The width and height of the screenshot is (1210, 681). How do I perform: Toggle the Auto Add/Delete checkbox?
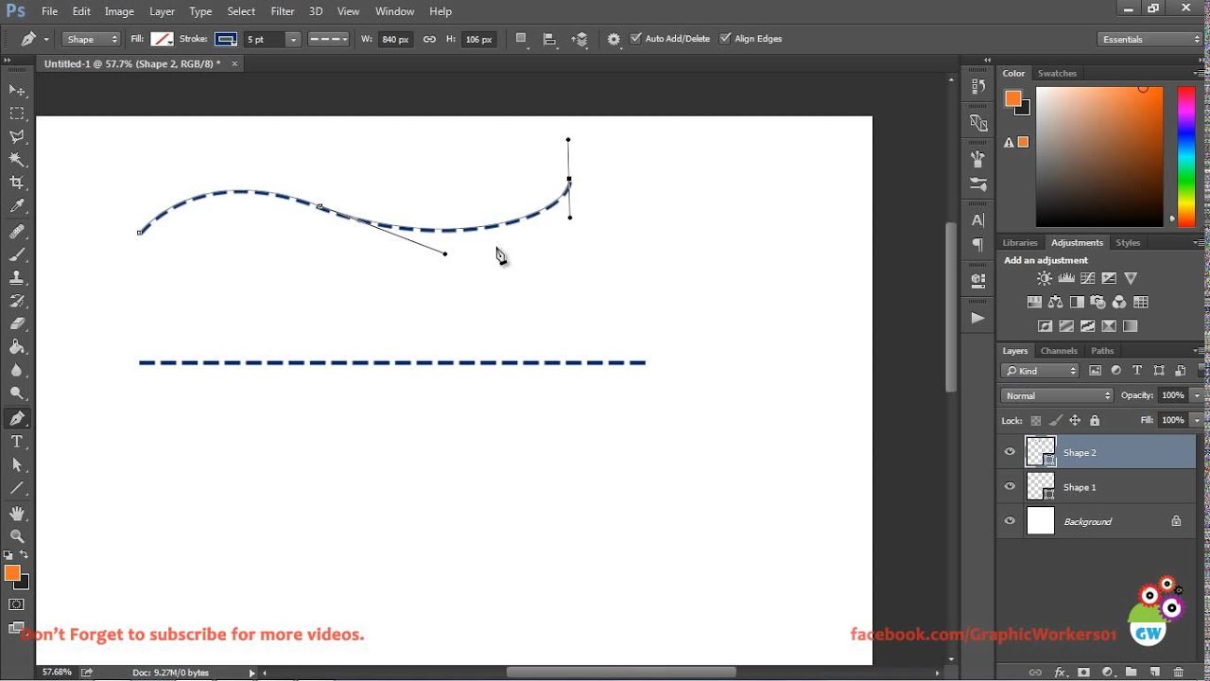[x=635, y=39]
